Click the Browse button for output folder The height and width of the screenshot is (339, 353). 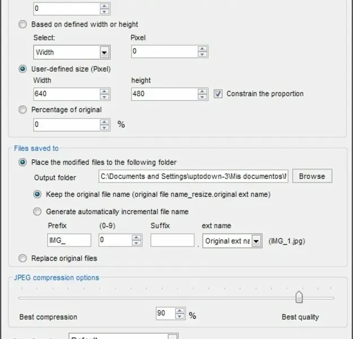312,176
